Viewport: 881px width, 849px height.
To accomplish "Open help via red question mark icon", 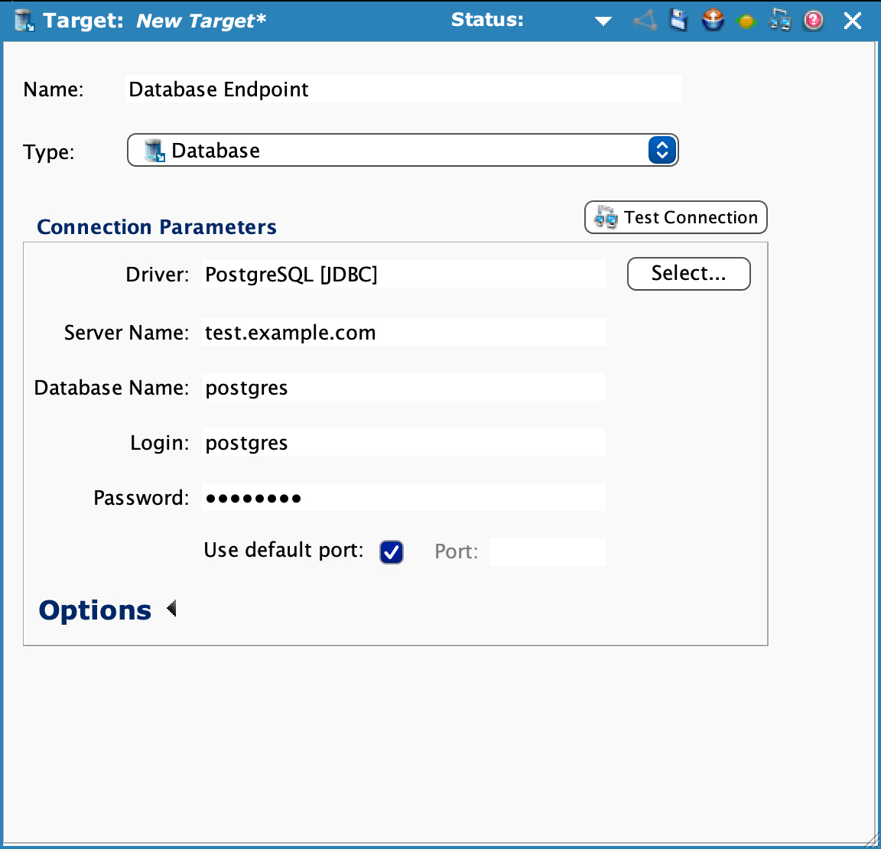I will pyautogui.click(x=814, y=20).
